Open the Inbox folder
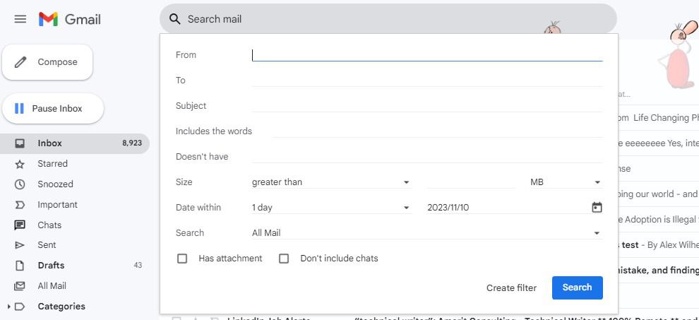 50,143
